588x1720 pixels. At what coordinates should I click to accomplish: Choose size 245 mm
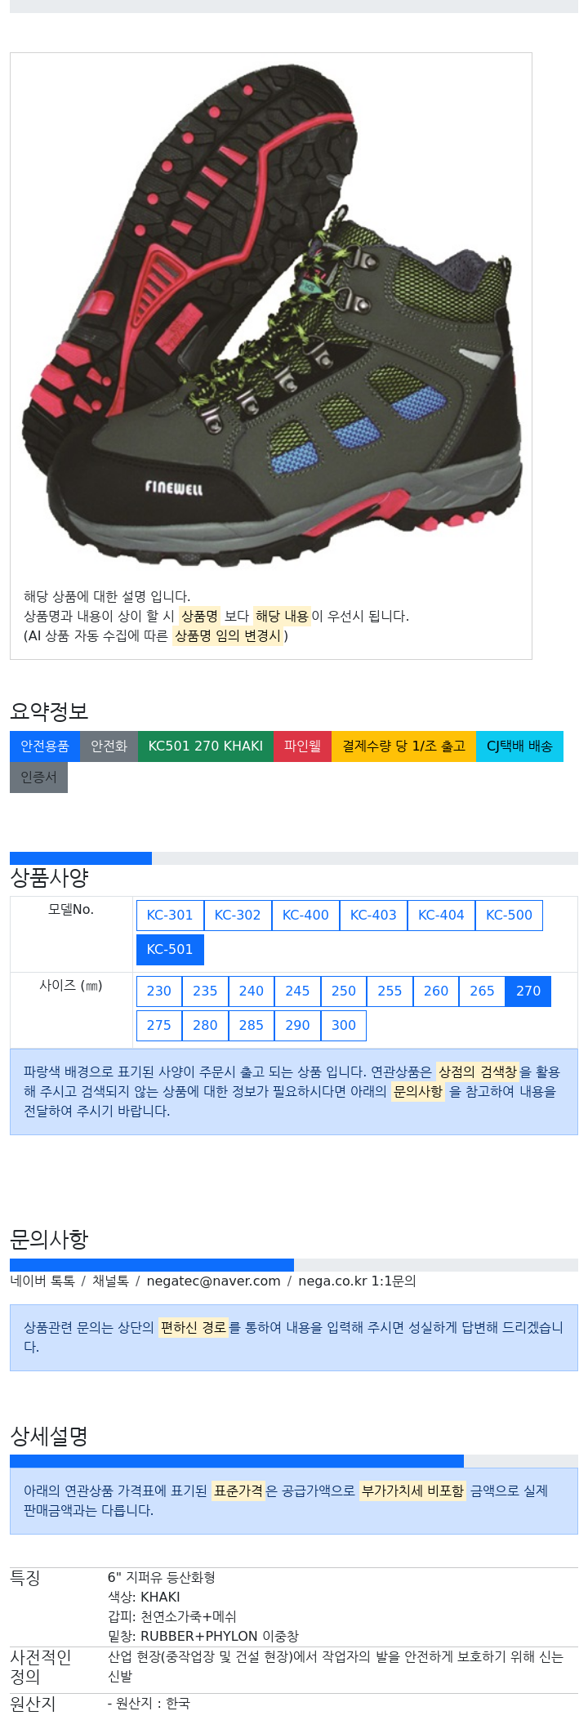[x=297, y=991]
